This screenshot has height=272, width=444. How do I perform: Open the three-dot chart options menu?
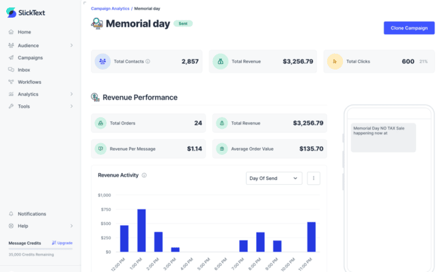[x=314, y=178]
